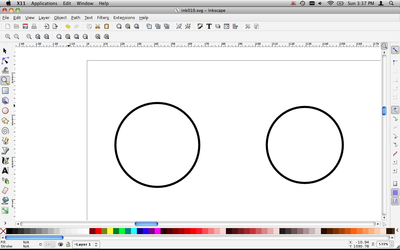Click the Zoom 2:1 icon
The height and width of the screenshot is (250, 400).
coord(47,37)
